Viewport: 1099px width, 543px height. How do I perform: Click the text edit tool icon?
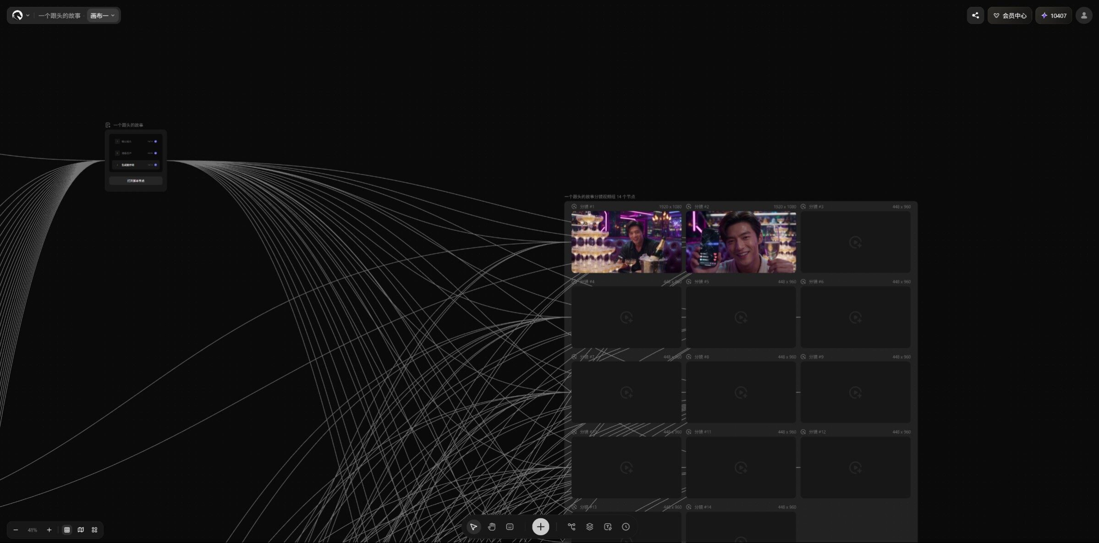(608, 527)
